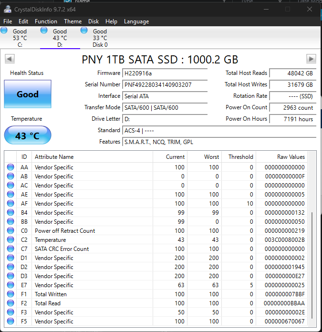Select the C: drive tab
The height and width of the screenshot is (332, 322).
(x=20, y=38)
